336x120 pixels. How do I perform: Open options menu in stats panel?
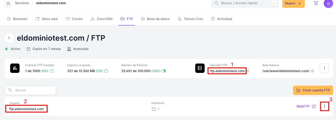tap(325, 68)
